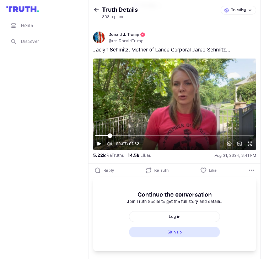Select Home in the sidebar
The image size is (264, 259).
pos(27,26)
